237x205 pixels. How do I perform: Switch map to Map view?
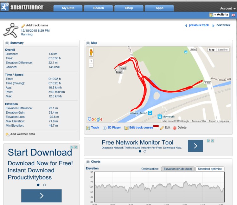point(212,50)
